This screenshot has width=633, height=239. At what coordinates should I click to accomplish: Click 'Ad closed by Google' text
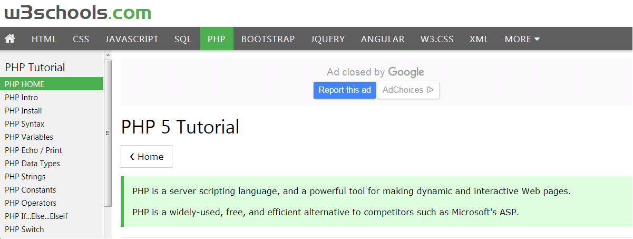click(x=375, y=72)
